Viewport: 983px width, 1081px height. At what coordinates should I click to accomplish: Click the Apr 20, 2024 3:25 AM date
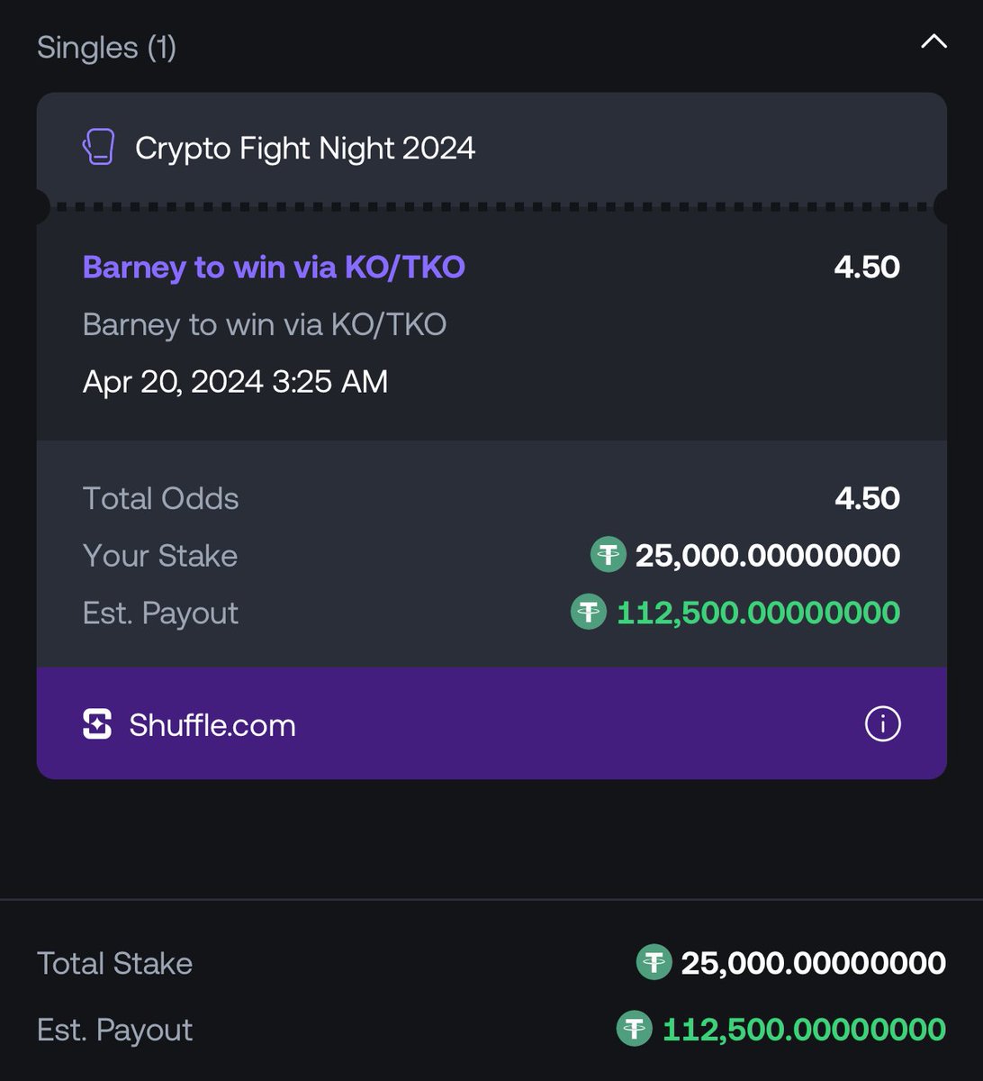click(236, 382)
